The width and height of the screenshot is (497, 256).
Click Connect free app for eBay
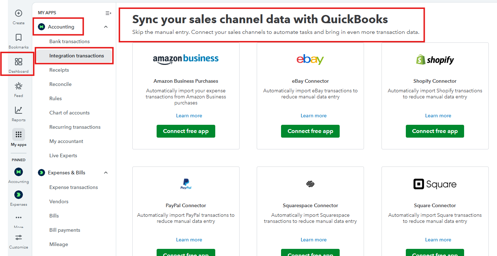tap(310, 131)
